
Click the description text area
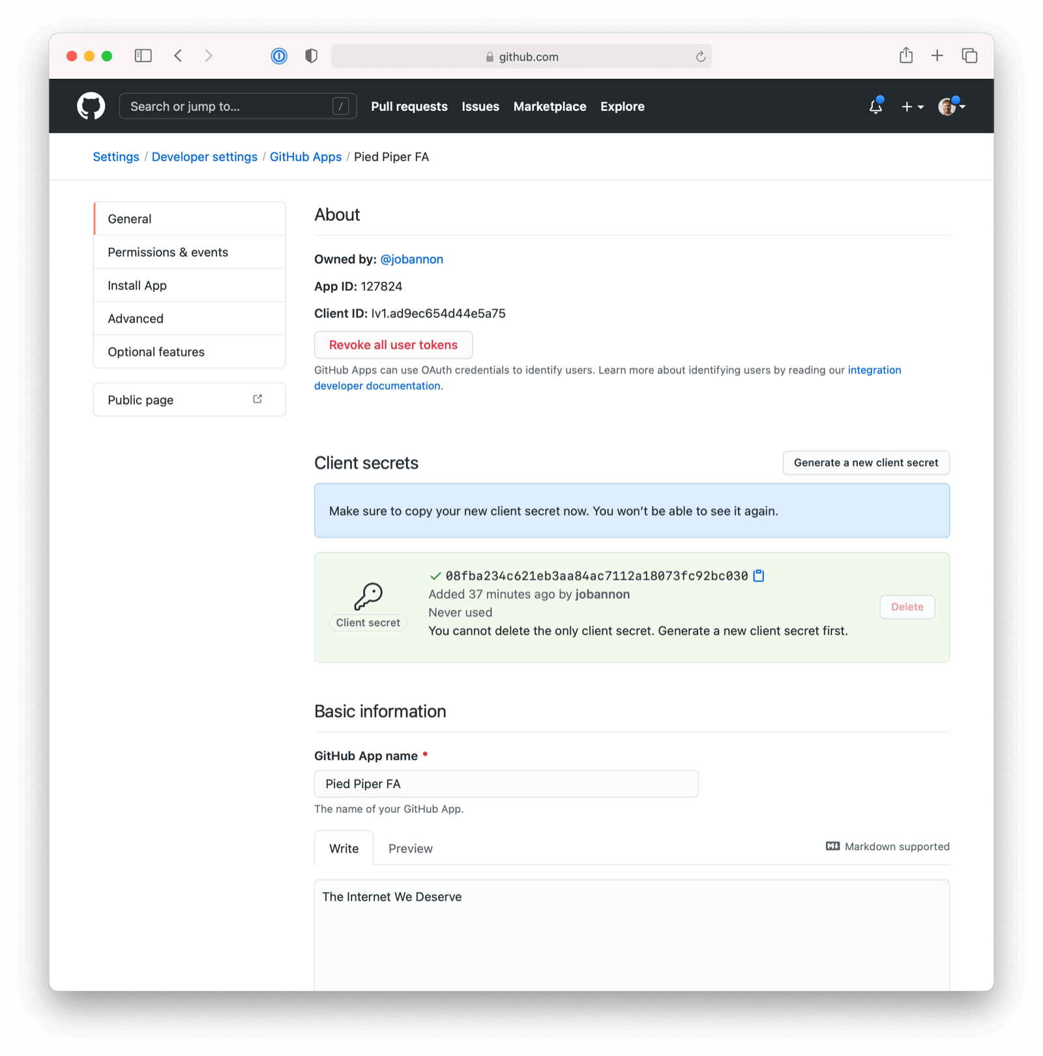click(632, 935)
